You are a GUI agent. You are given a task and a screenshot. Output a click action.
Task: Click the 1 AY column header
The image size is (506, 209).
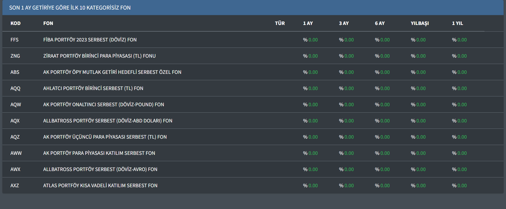tap(308, 23)
